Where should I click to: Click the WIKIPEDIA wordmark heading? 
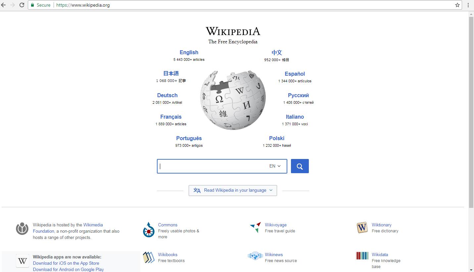click(233, 31)
